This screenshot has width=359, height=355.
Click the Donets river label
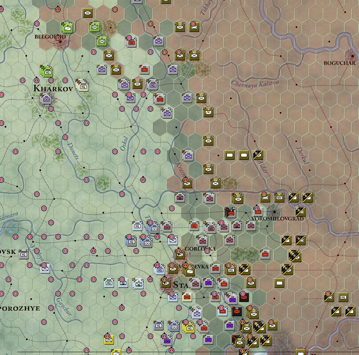73,151
